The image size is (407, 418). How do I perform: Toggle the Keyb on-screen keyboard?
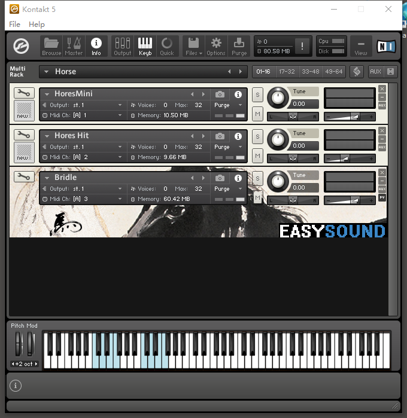click(x=145, y=46)
